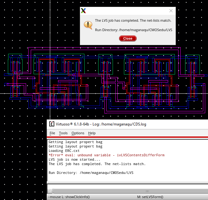Click the exclamation speech bubble warning icon

point(88,25)
